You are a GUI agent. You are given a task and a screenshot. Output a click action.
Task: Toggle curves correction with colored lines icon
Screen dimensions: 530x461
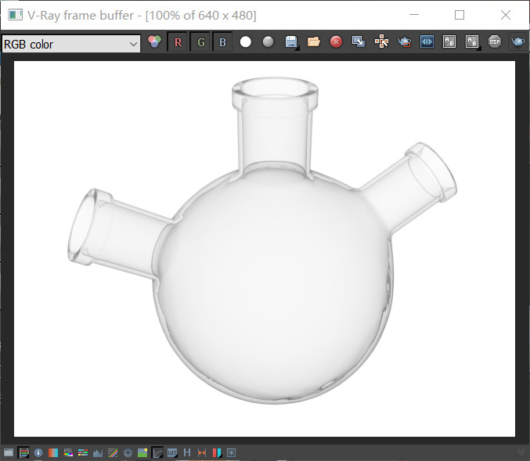click(113, 452)
